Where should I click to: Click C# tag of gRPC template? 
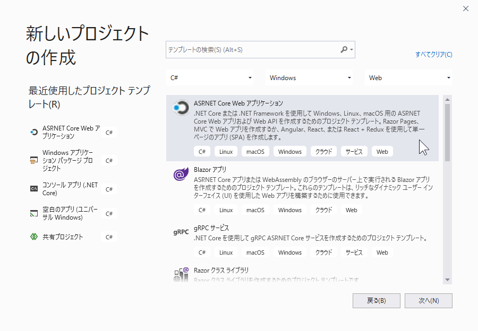[x=202, y=252]
